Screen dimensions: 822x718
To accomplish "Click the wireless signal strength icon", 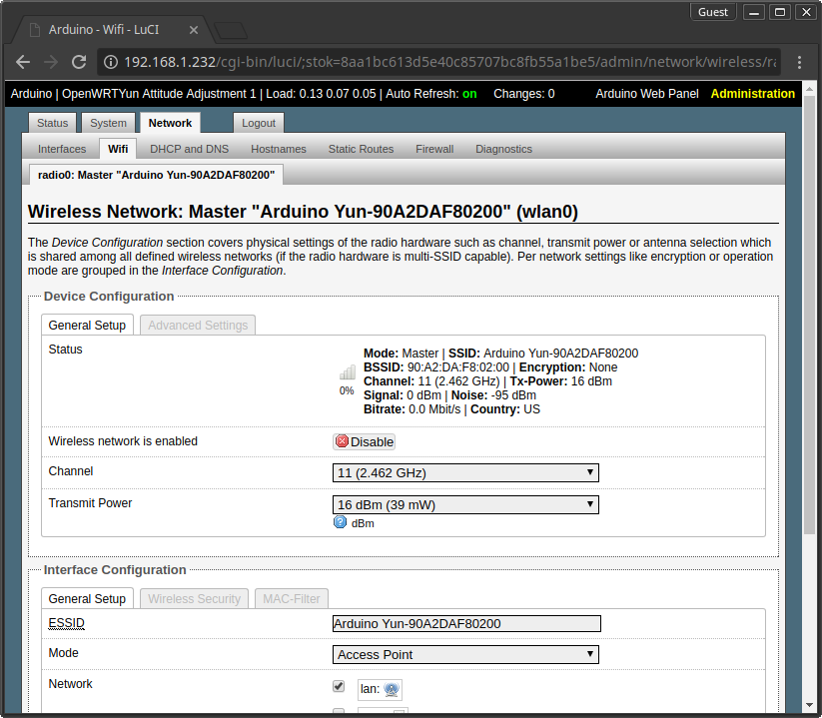I will point(347,373).
